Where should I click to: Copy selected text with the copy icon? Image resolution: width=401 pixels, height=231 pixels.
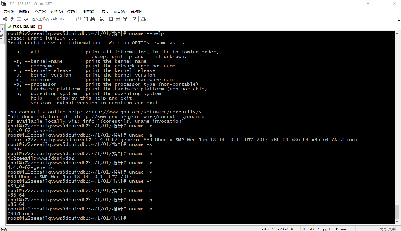click(x=78, y=19)
